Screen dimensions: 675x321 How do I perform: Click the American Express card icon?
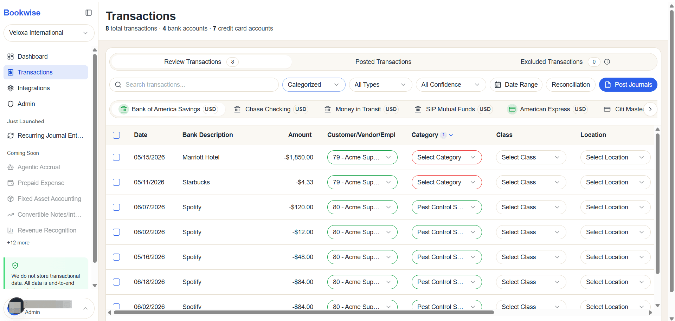[x=512, y=109]
